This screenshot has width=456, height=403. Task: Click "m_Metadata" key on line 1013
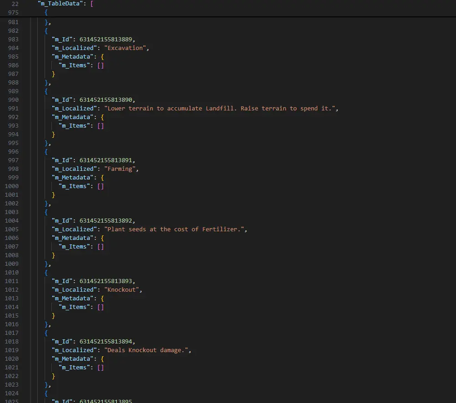coord(72,298)
